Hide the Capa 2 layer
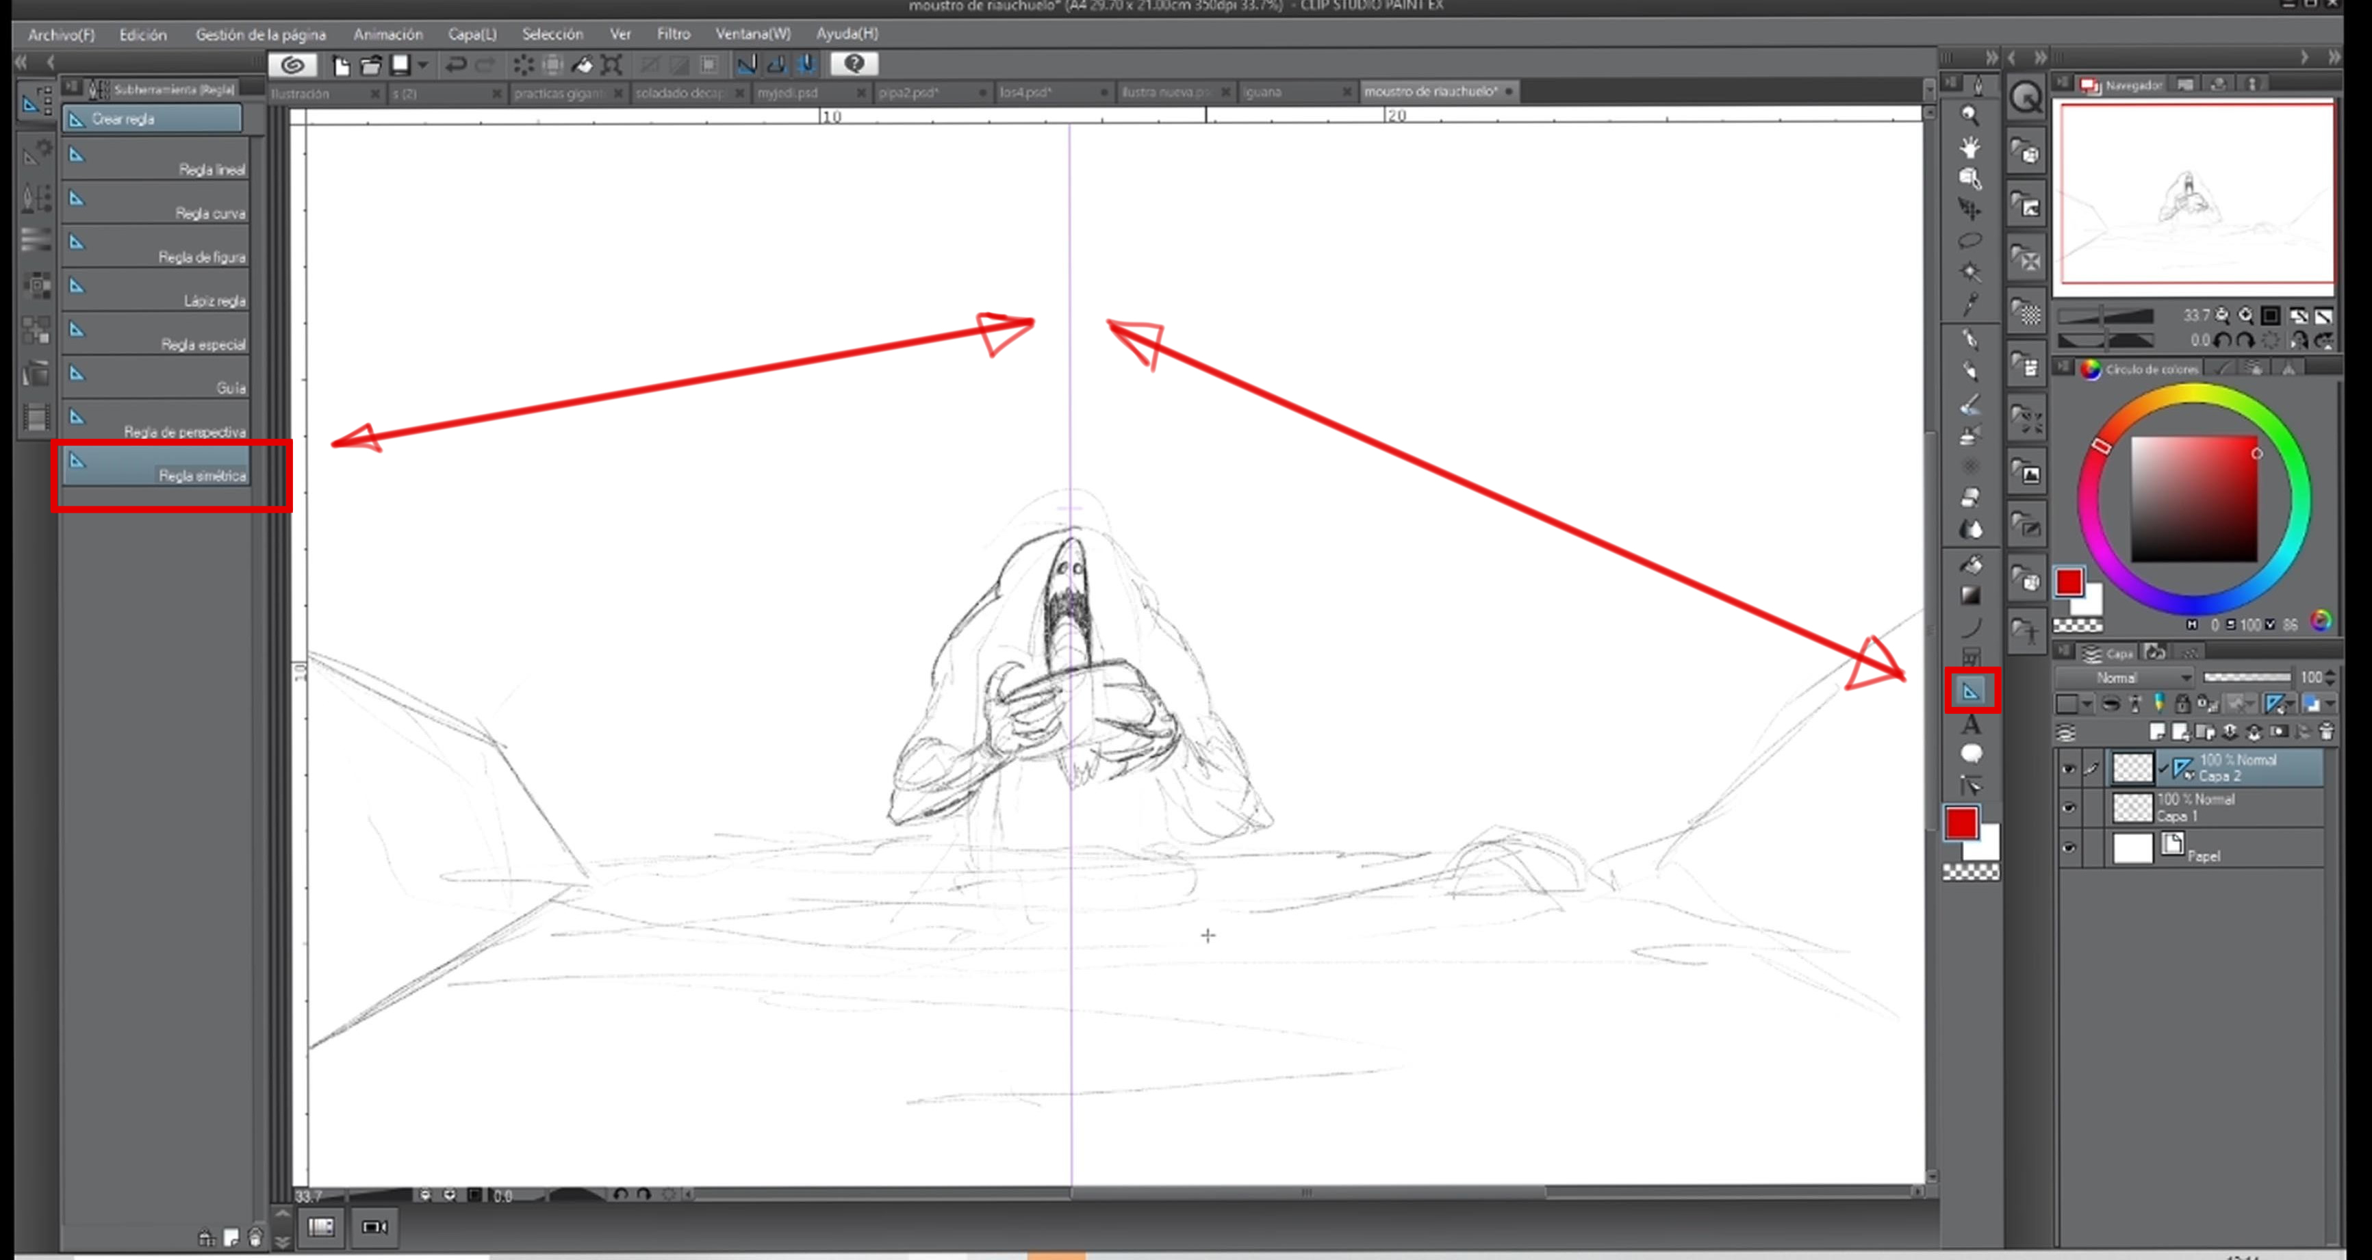Image resolution: width=2372 pixels, height=1260 pixels. pos(2068,769)
